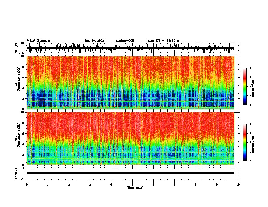Viewport: 268px width, 207px height.
Task: Select the "start UT = 18:30:0" label
Action: (163, 41)
